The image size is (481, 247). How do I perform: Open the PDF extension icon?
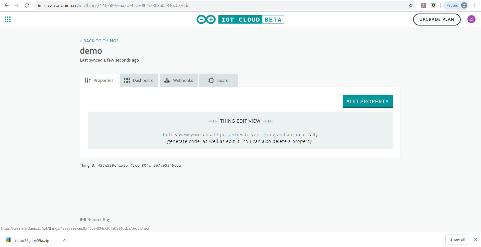[x=423, y=5]
